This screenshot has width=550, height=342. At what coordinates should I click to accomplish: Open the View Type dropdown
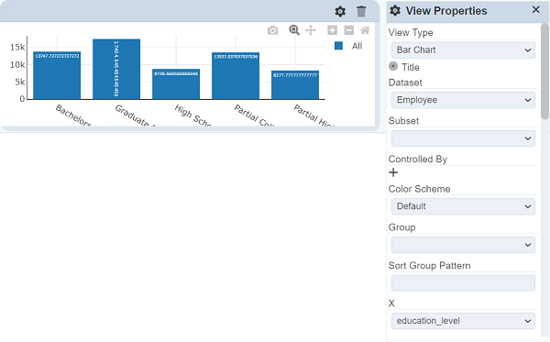click(463, 50)
